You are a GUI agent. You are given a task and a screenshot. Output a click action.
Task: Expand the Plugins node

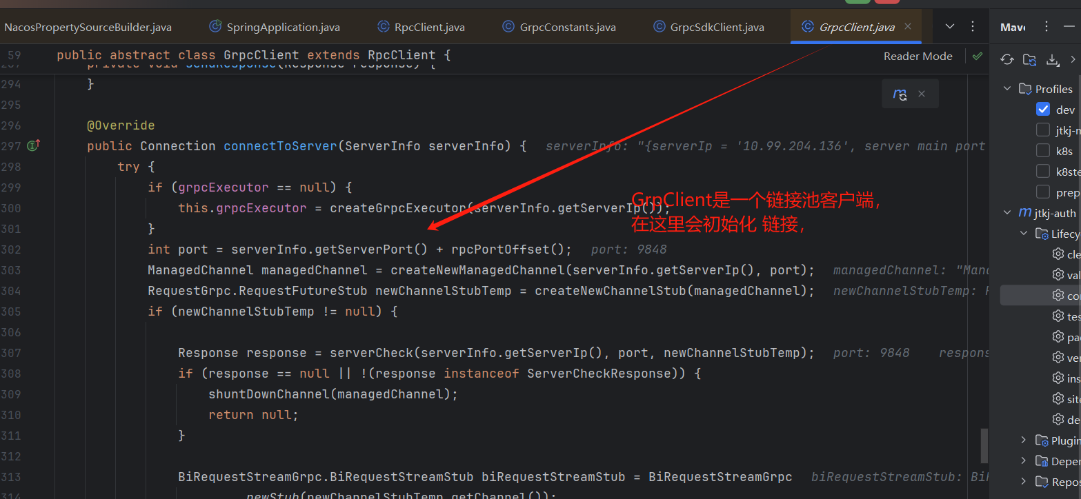[1024, 440]
